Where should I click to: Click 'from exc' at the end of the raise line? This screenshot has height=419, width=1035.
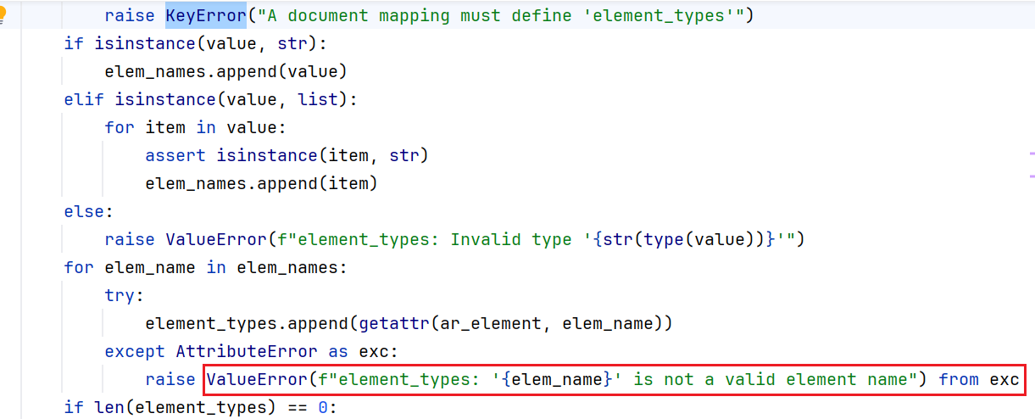979,379
